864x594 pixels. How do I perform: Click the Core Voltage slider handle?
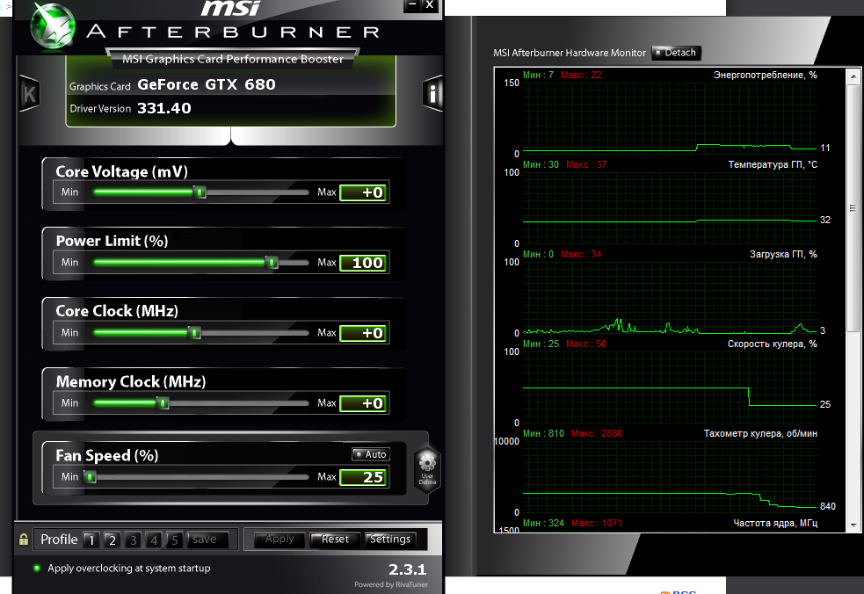200,192
